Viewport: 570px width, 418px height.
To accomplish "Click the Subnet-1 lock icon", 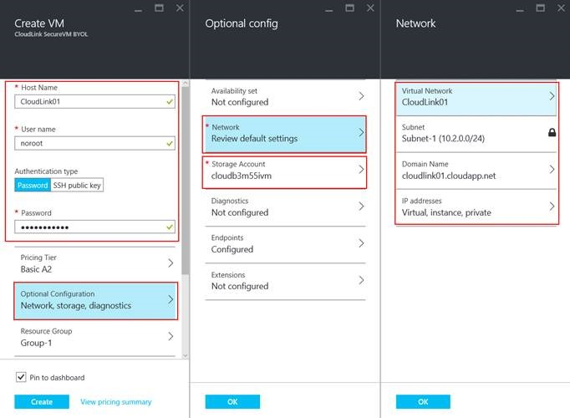I will (x=552, y=133).
